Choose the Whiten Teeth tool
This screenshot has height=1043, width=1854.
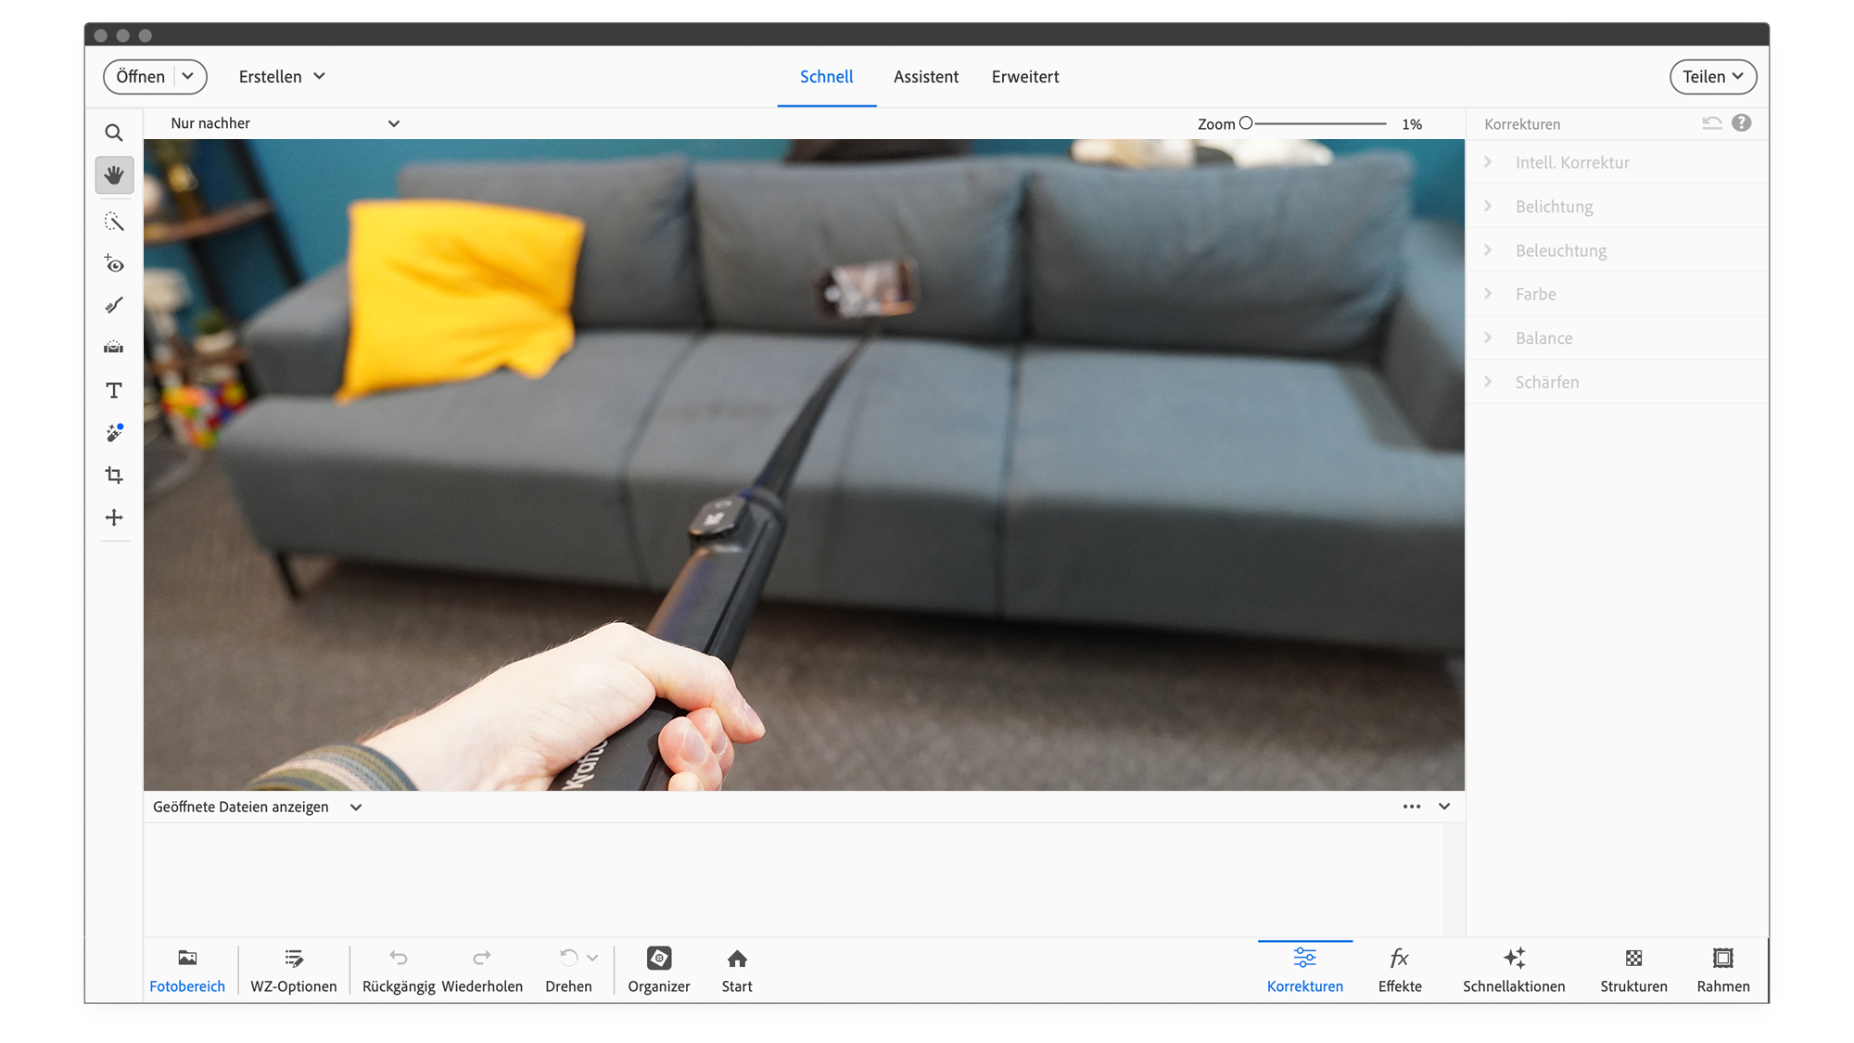click(x=114, y=305)
